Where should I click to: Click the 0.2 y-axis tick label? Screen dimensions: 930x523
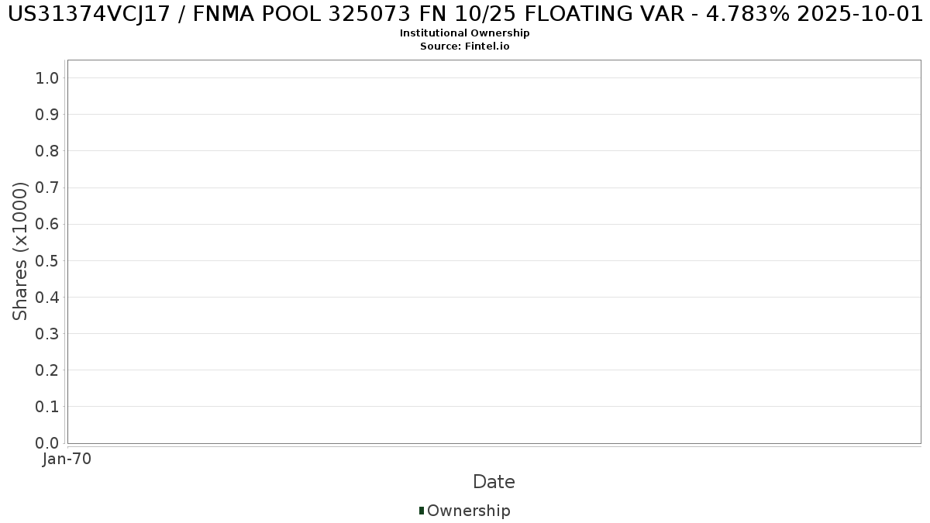(x=47, y=370)
